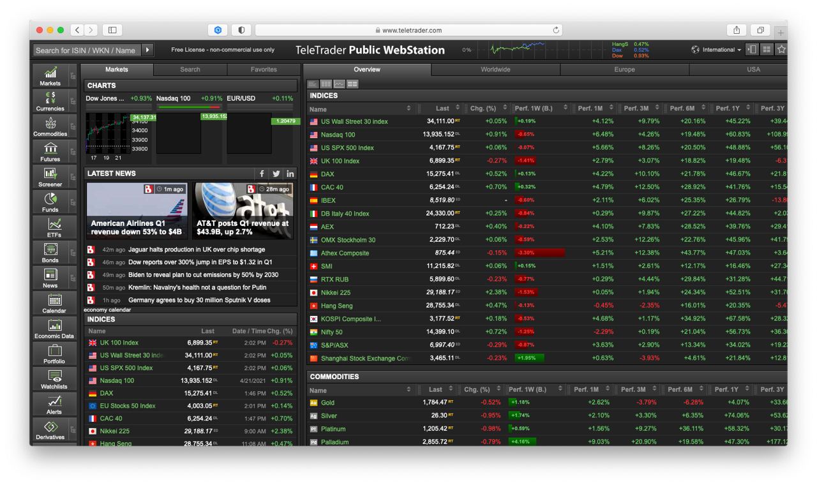
Task: Select the Overview tab
Action: 367,70
